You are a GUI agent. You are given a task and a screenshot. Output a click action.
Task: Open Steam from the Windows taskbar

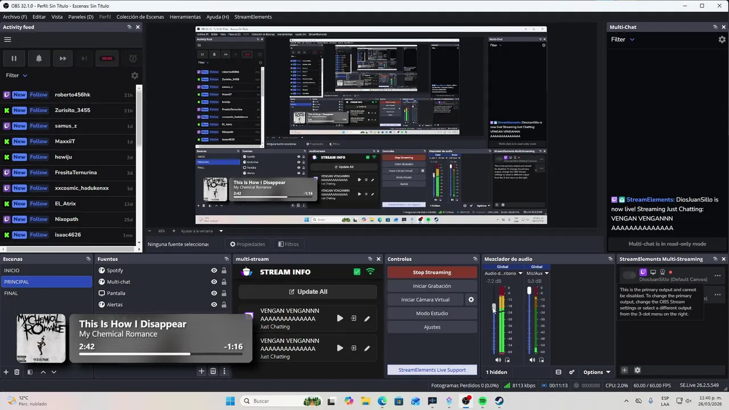[x=499, y=401]
